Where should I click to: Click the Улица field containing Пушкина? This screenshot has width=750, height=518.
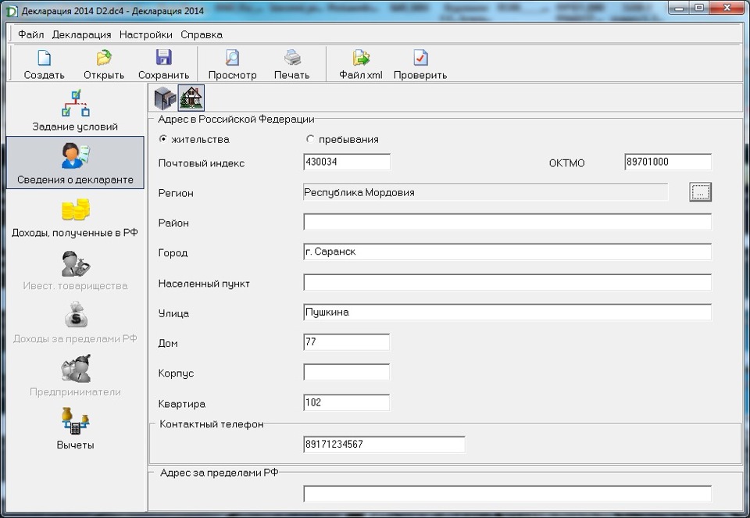(x=506, y=313)
